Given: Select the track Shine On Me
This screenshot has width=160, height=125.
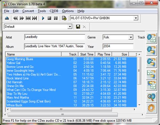Looking at the screenshot, I should tap(71, 86).
